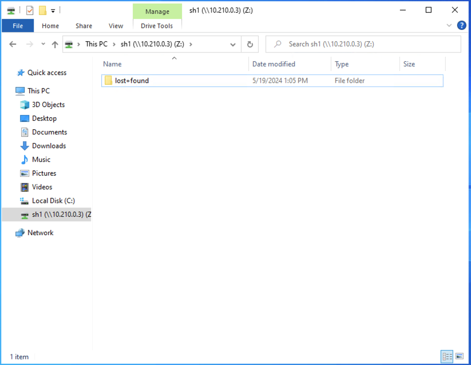Select the lost+found folder icon

coord(109,80)
